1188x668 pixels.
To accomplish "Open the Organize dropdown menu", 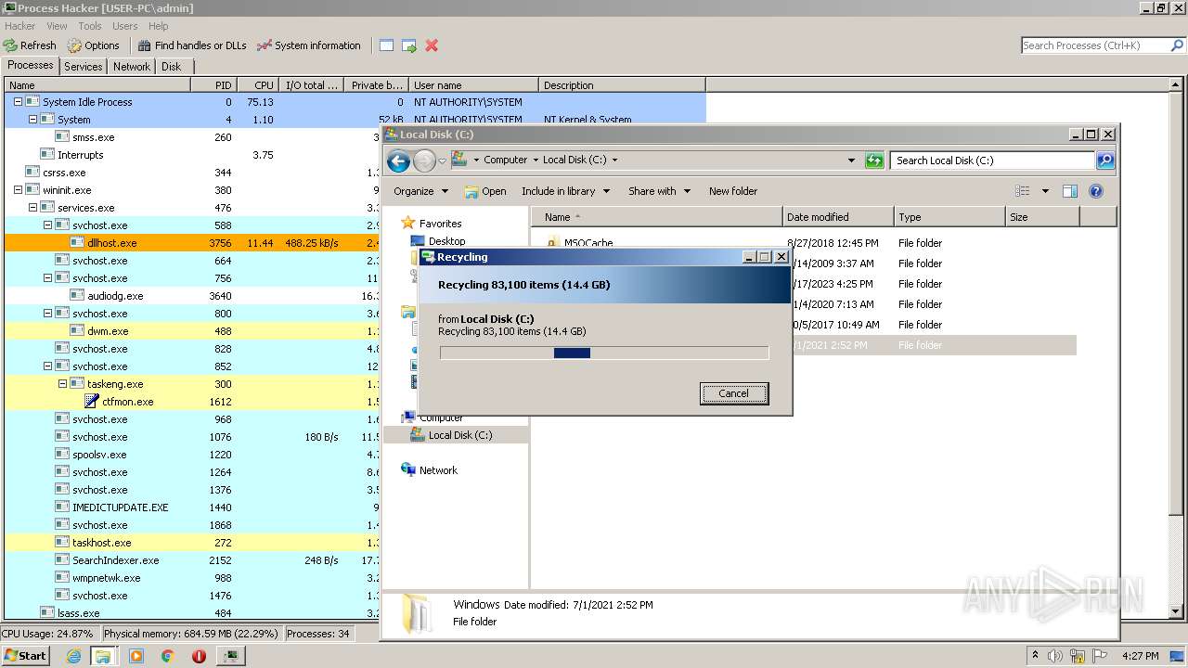I will click(420, 191).
